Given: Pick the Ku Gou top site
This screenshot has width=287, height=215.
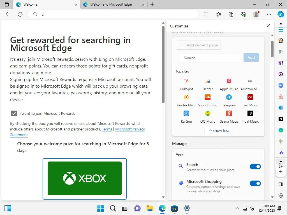Looking at the screenshot, I should pos(186,117).
